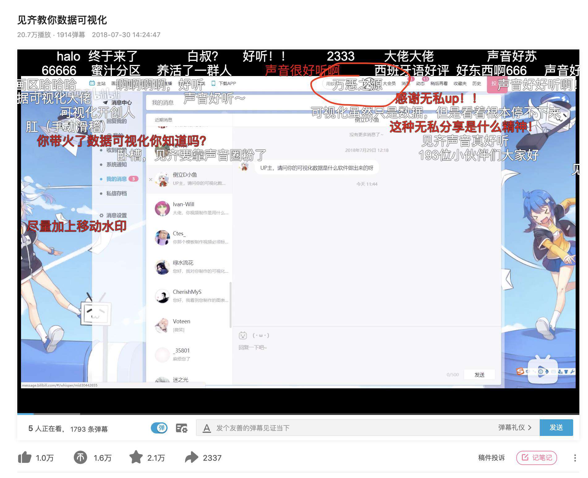Click the upload date 2018-07-30 14:24:47

126,35
